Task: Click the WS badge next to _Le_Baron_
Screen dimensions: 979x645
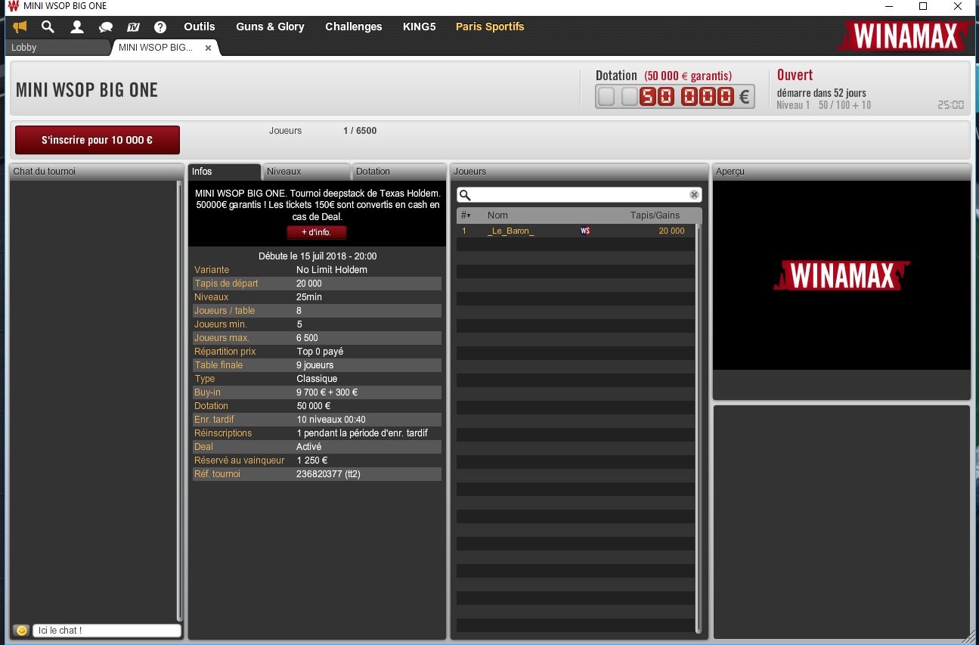Action: [585, 231]
